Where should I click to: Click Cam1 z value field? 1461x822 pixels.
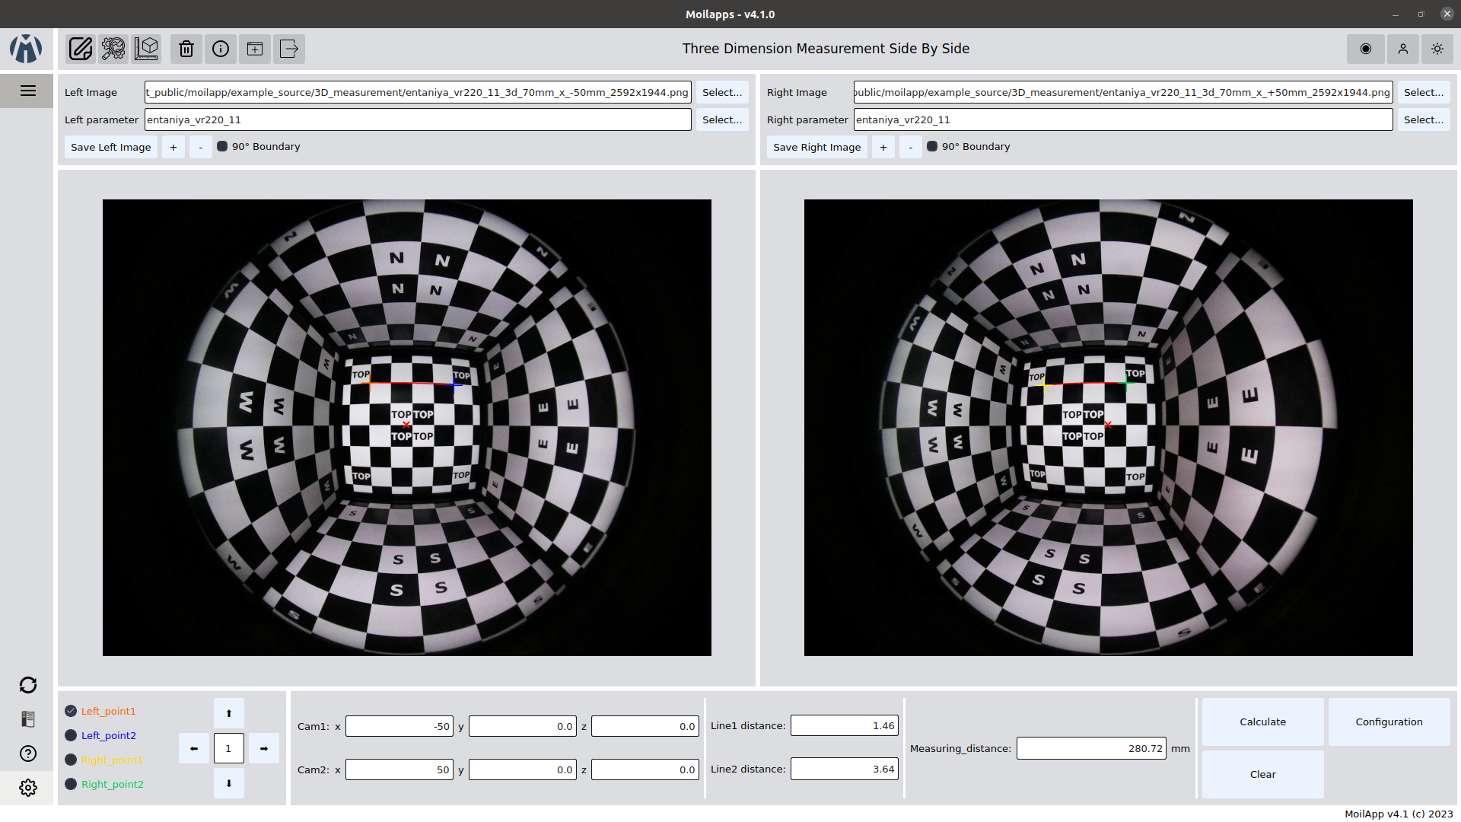coord(645,726)
